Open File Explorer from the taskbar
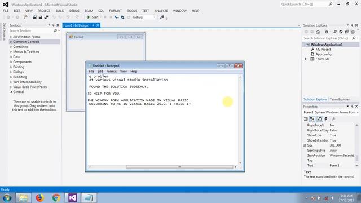This screenshot has width=361, height=203. pos(23,198)
